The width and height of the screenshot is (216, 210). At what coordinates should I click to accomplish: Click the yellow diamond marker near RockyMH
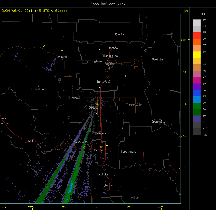click(x=62, y=51)
